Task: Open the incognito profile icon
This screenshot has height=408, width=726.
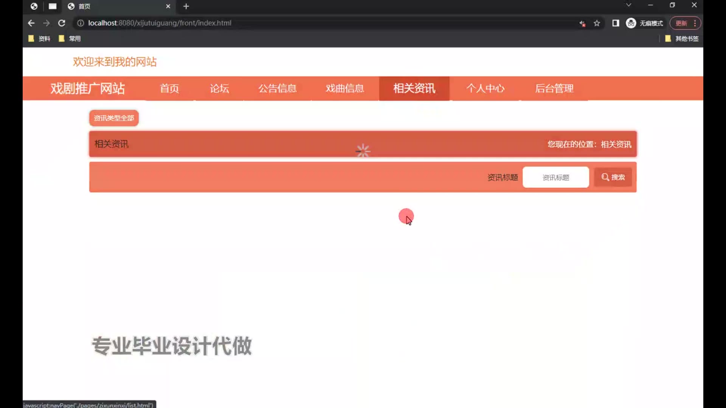Action: click(x=631, y=23)
